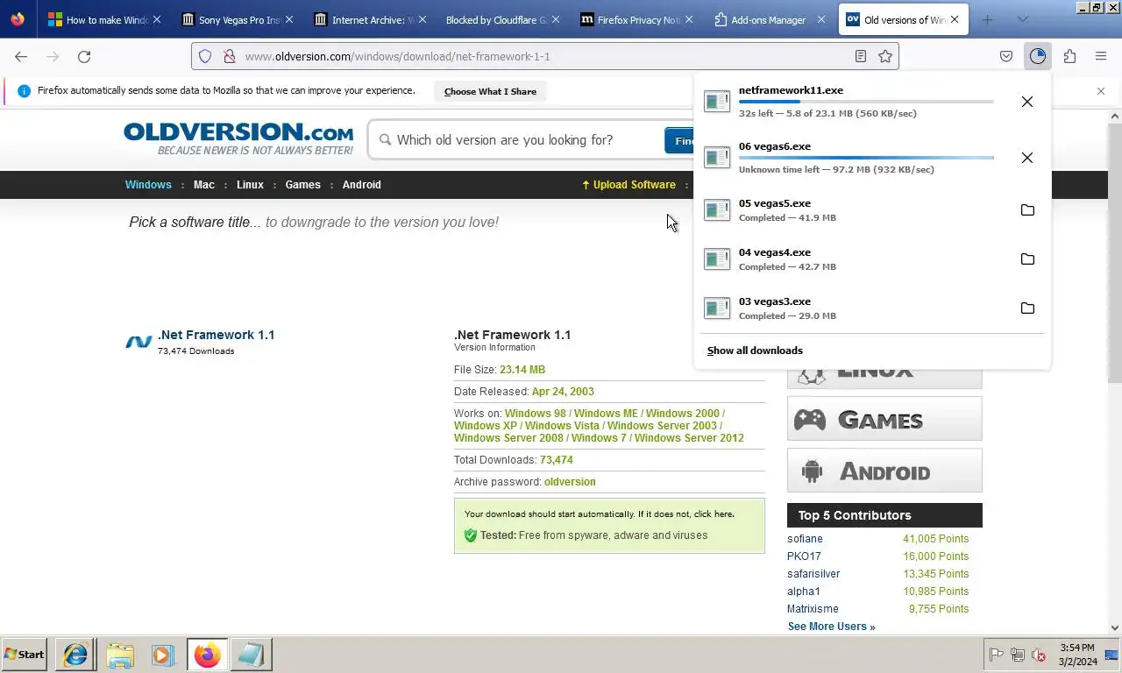This screenshot has width=1122, height=673.
Task: Open the Firefox hamburger menu
Action: click(1101, 56)
